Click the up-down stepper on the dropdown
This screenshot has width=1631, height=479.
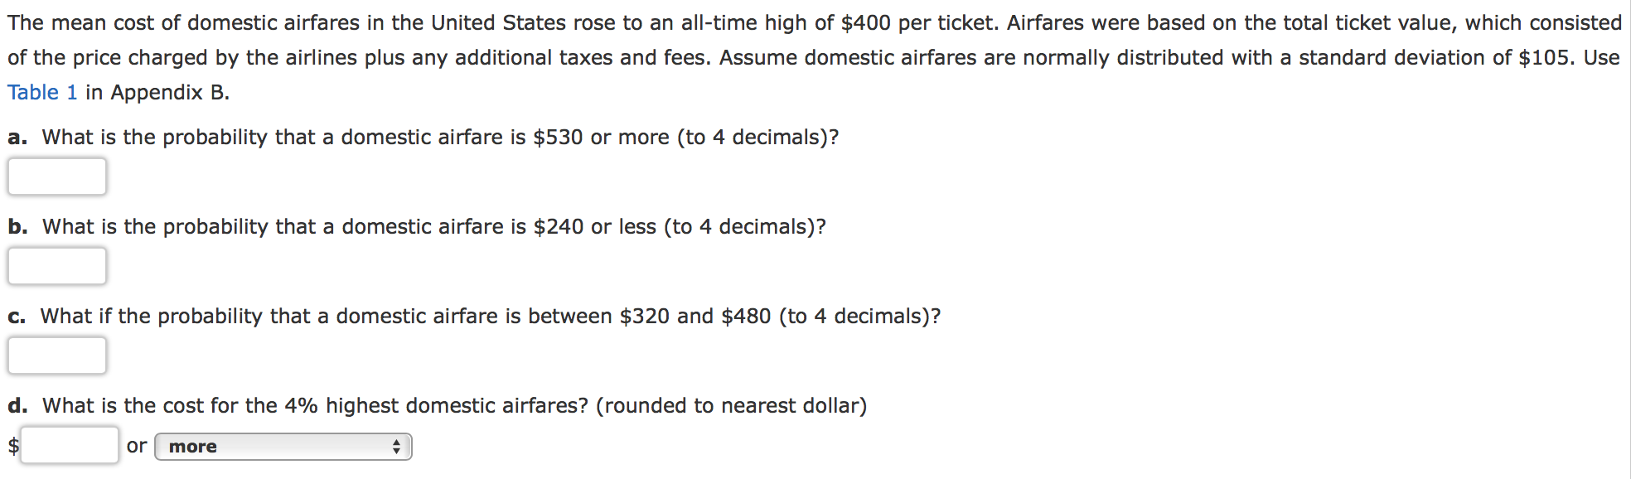pos(396,446)
